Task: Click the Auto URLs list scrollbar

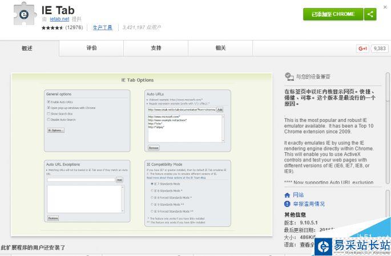Action: click(223, 128)
